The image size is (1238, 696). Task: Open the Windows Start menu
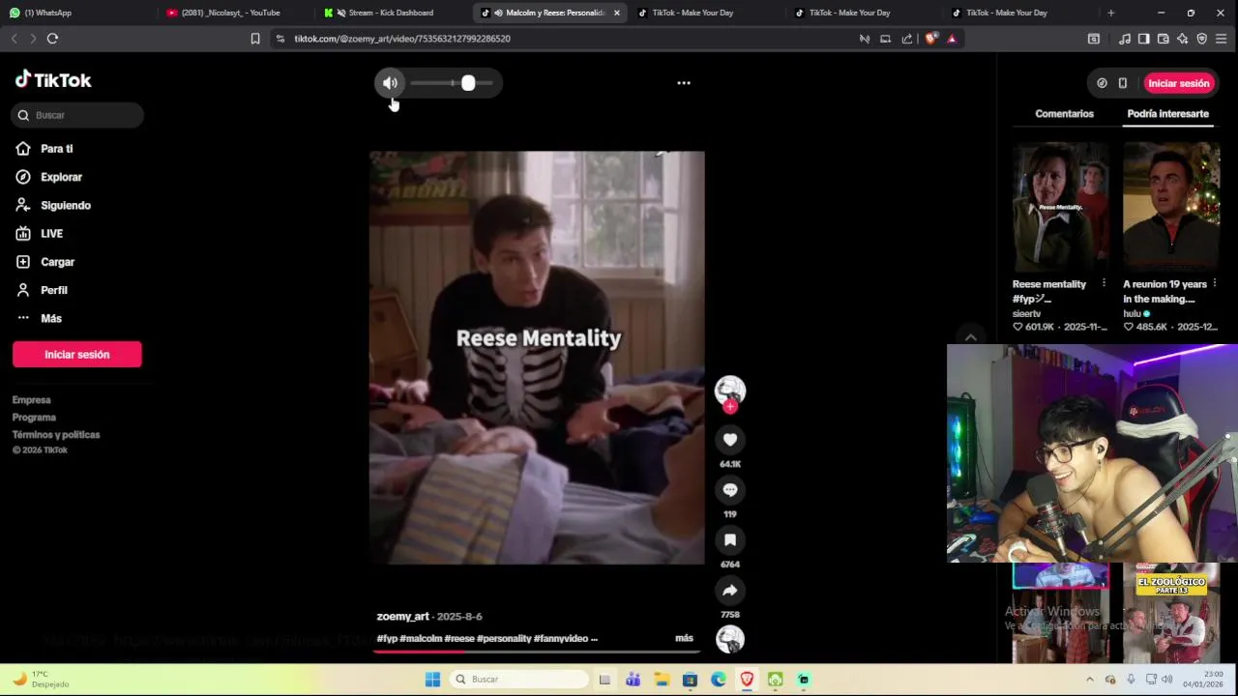(x=432, y=680)
